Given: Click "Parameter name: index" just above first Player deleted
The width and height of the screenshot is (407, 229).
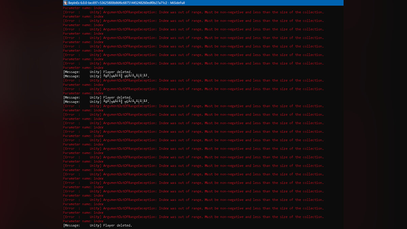Looking at the screenshot, I should pyautogui.click(x=83, y=68).
